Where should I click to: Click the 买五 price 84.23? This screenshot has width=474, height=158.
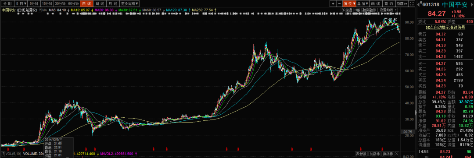pos(440,86)
